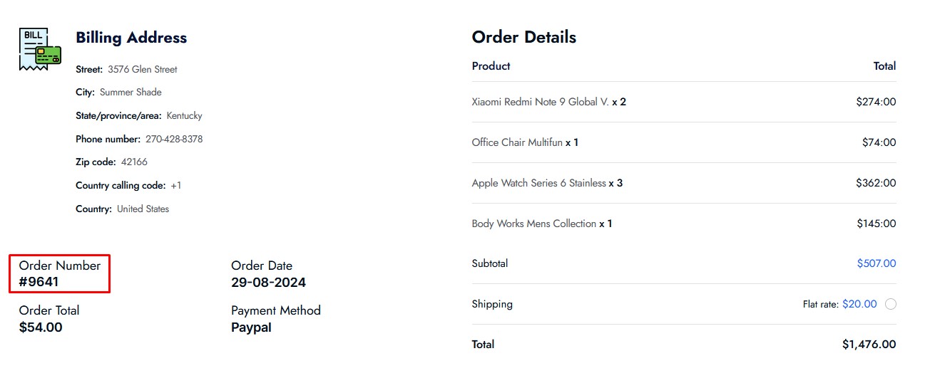Click the $54.00 order total value
This screenshot has height=383, width=925.
(41, 327)
